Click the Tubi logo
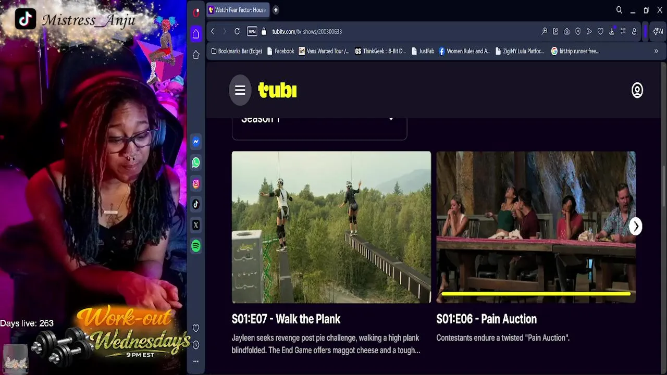 [278, 90]
